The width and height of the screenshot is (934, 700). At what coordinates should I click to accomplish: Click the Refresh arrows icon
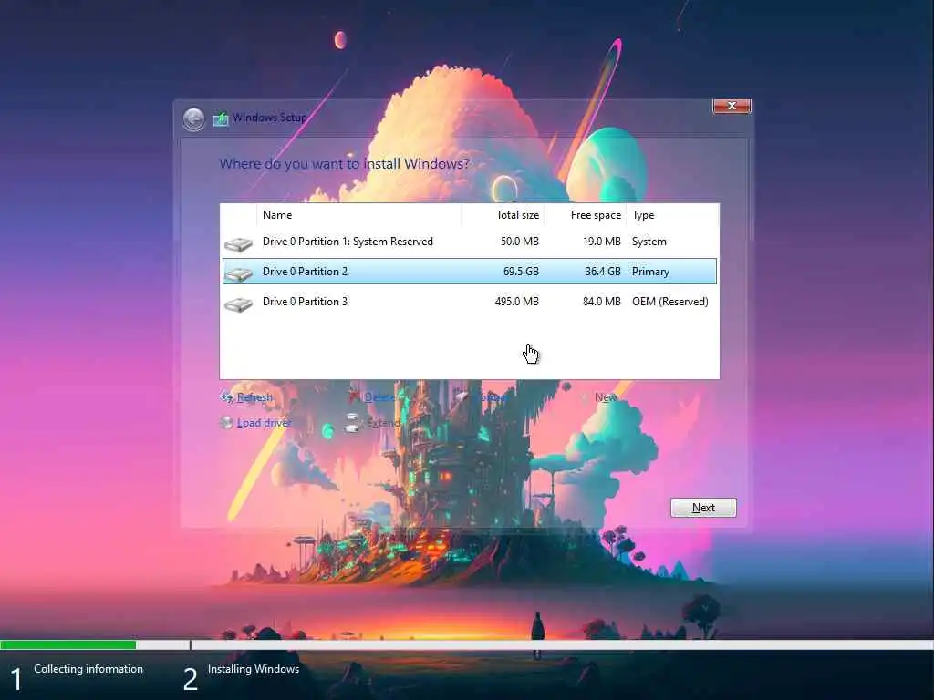click(x=226, y=397)
